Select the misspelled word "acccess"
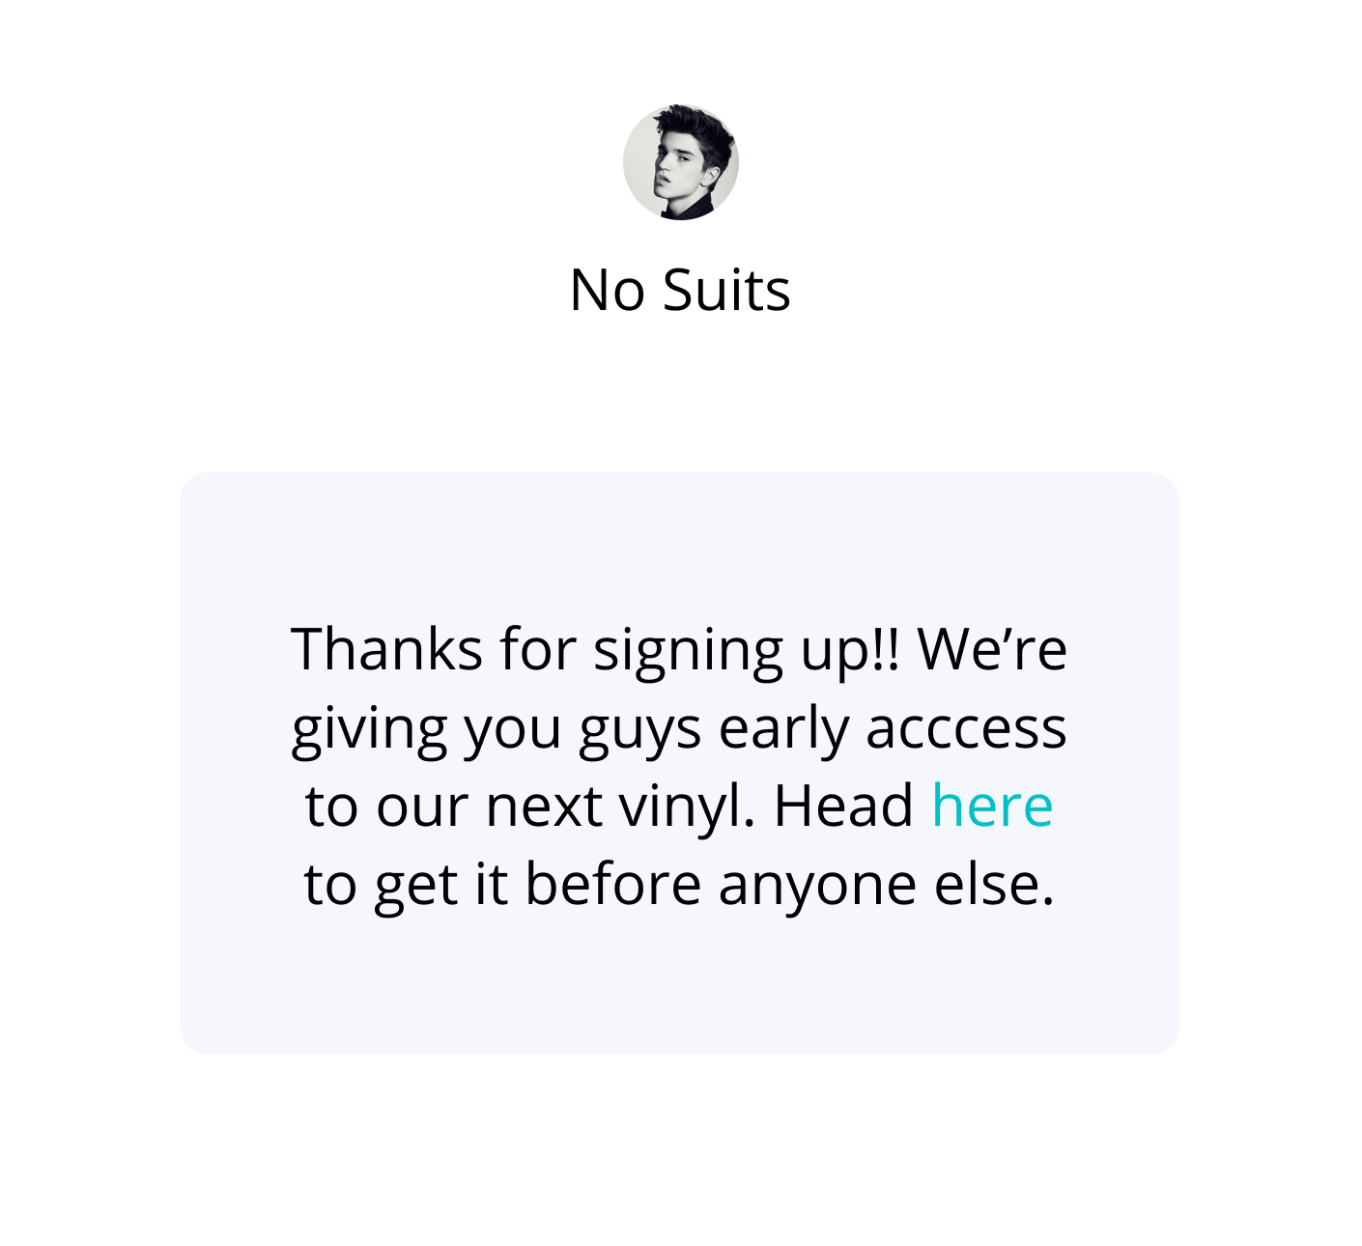 click(x=966, y=730)
